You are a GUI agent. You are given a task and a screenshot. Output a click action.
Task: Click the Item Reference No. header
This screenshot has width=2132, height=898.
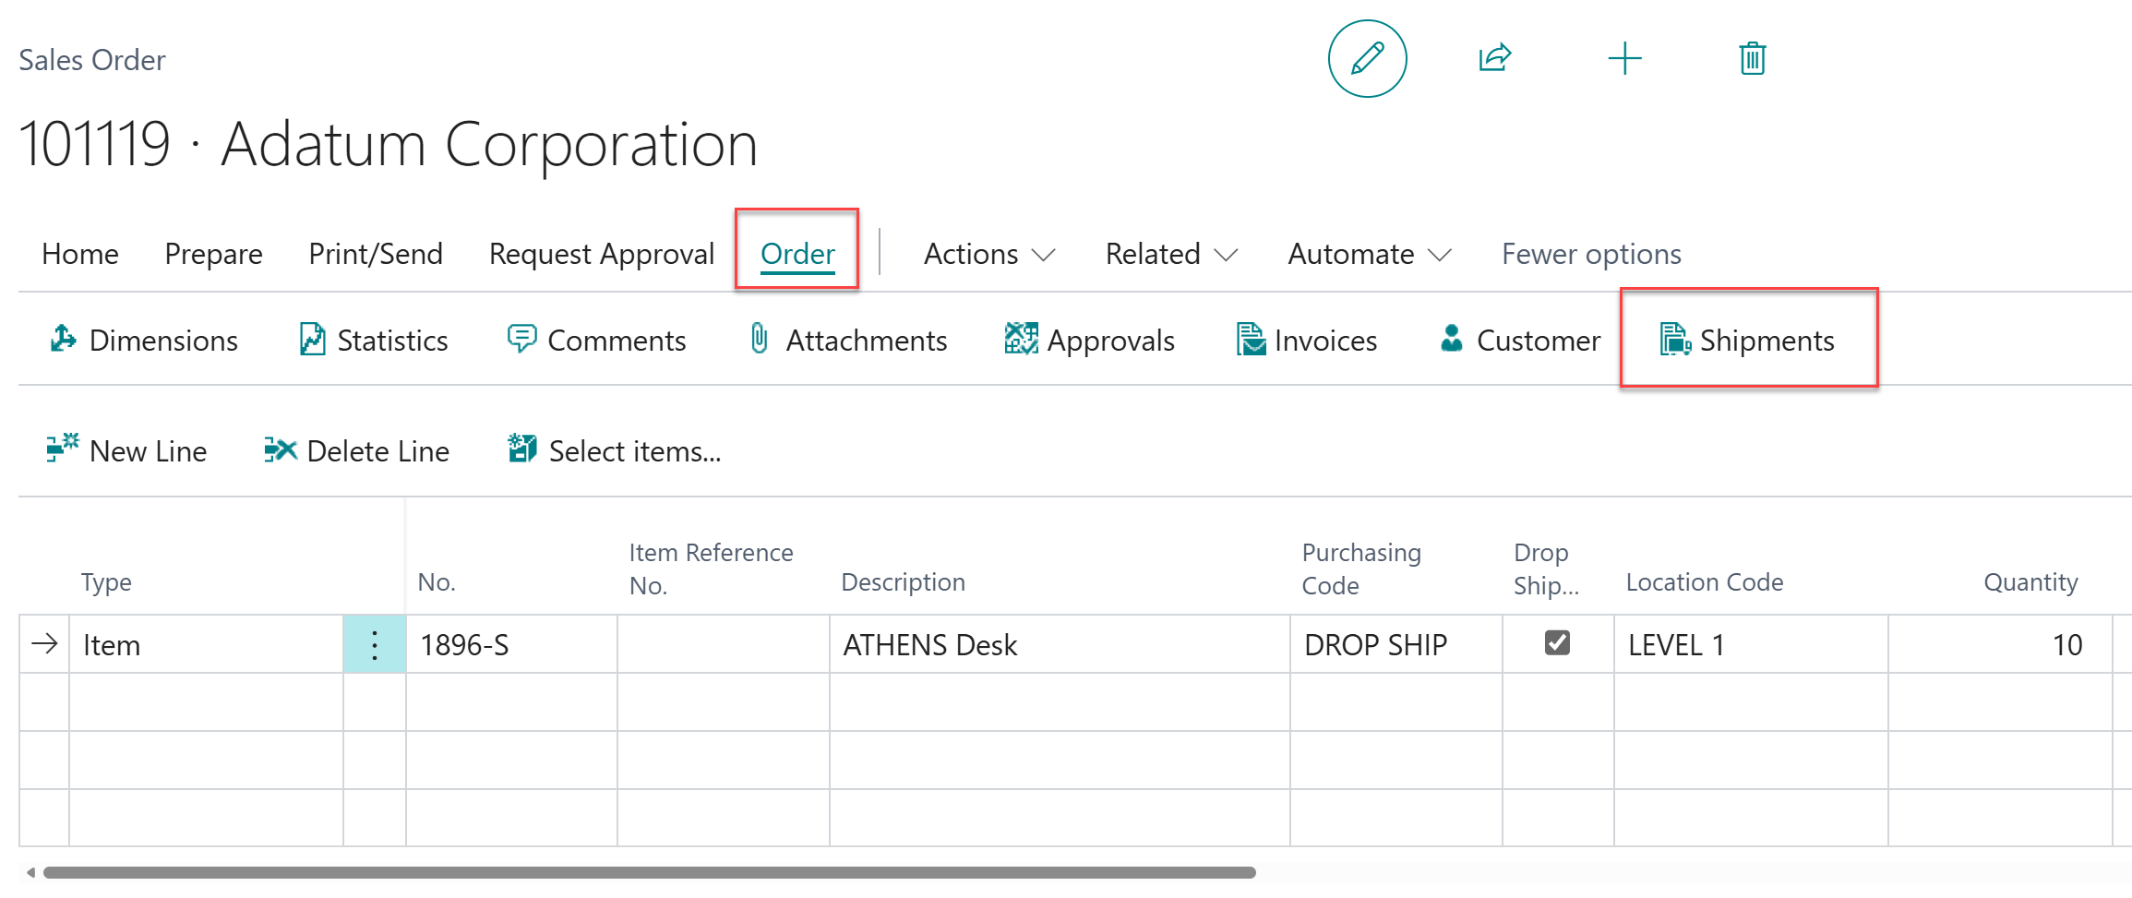click(x=711, y=569)
